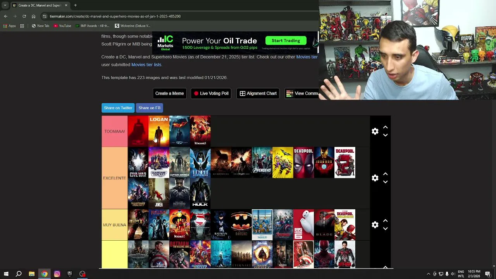Open IMP Awards bookmark
The width and height of the screenshot is (496, 279).
[x=92, y=26]
